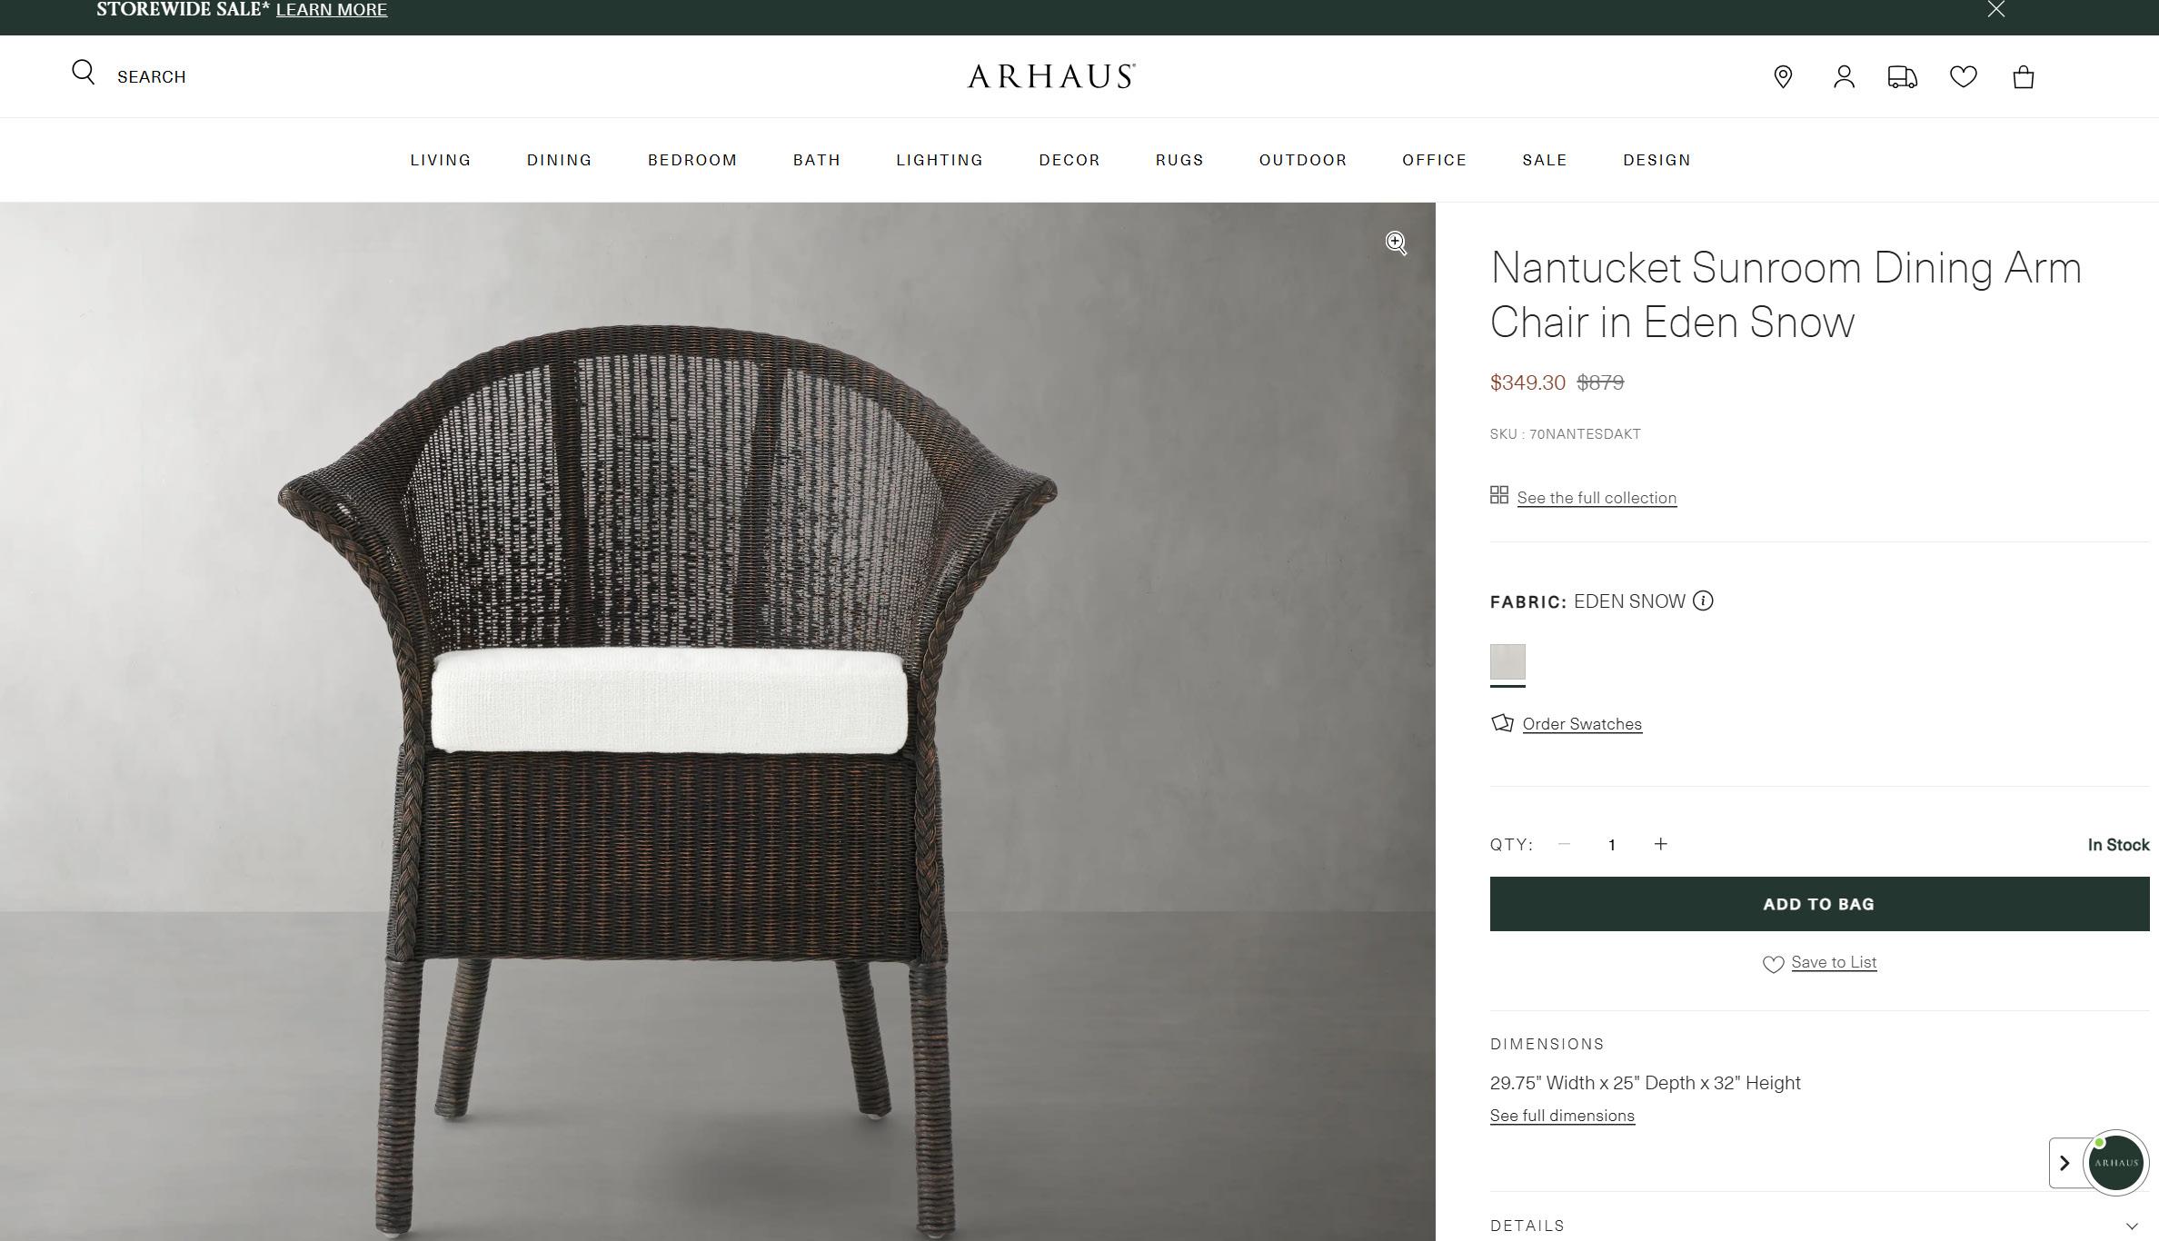2159x1241 pixels.
Task: Decrease quantity with the minus button
Action: (x=1564, y=844)
